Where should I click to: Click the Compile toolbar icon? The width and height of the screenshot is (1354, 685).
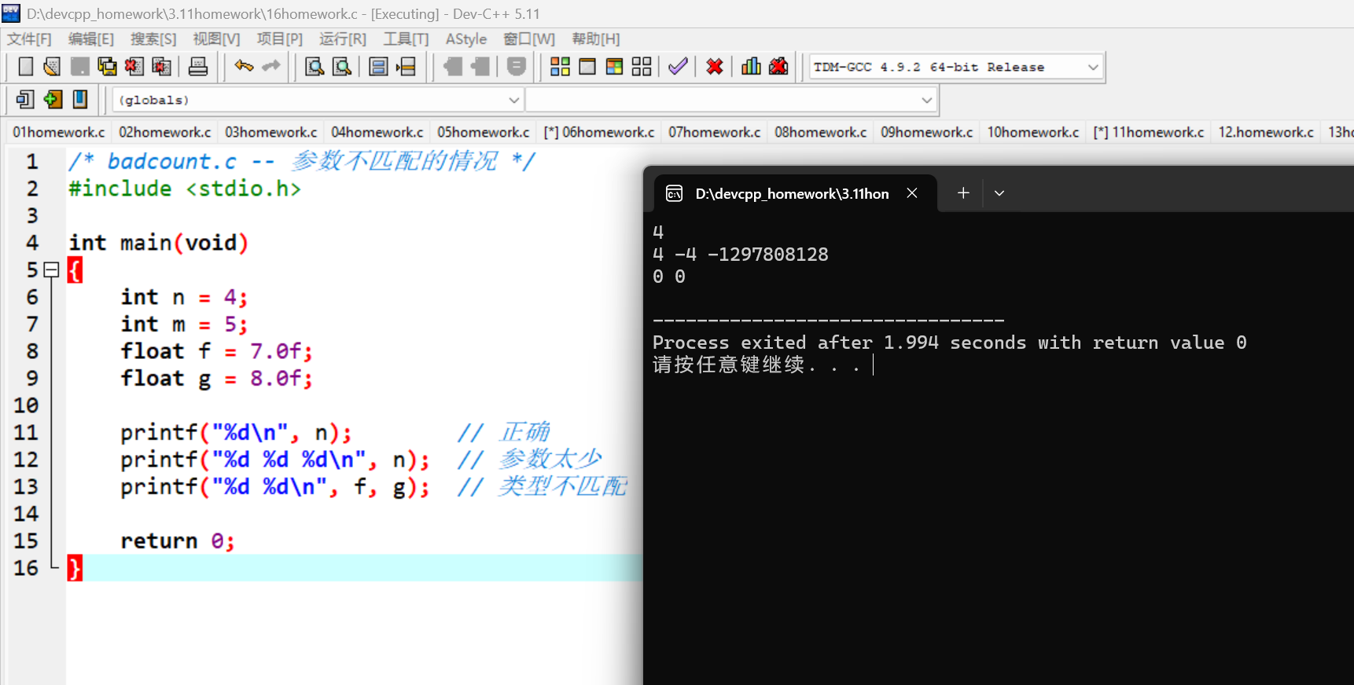click(x=560, y=67)
